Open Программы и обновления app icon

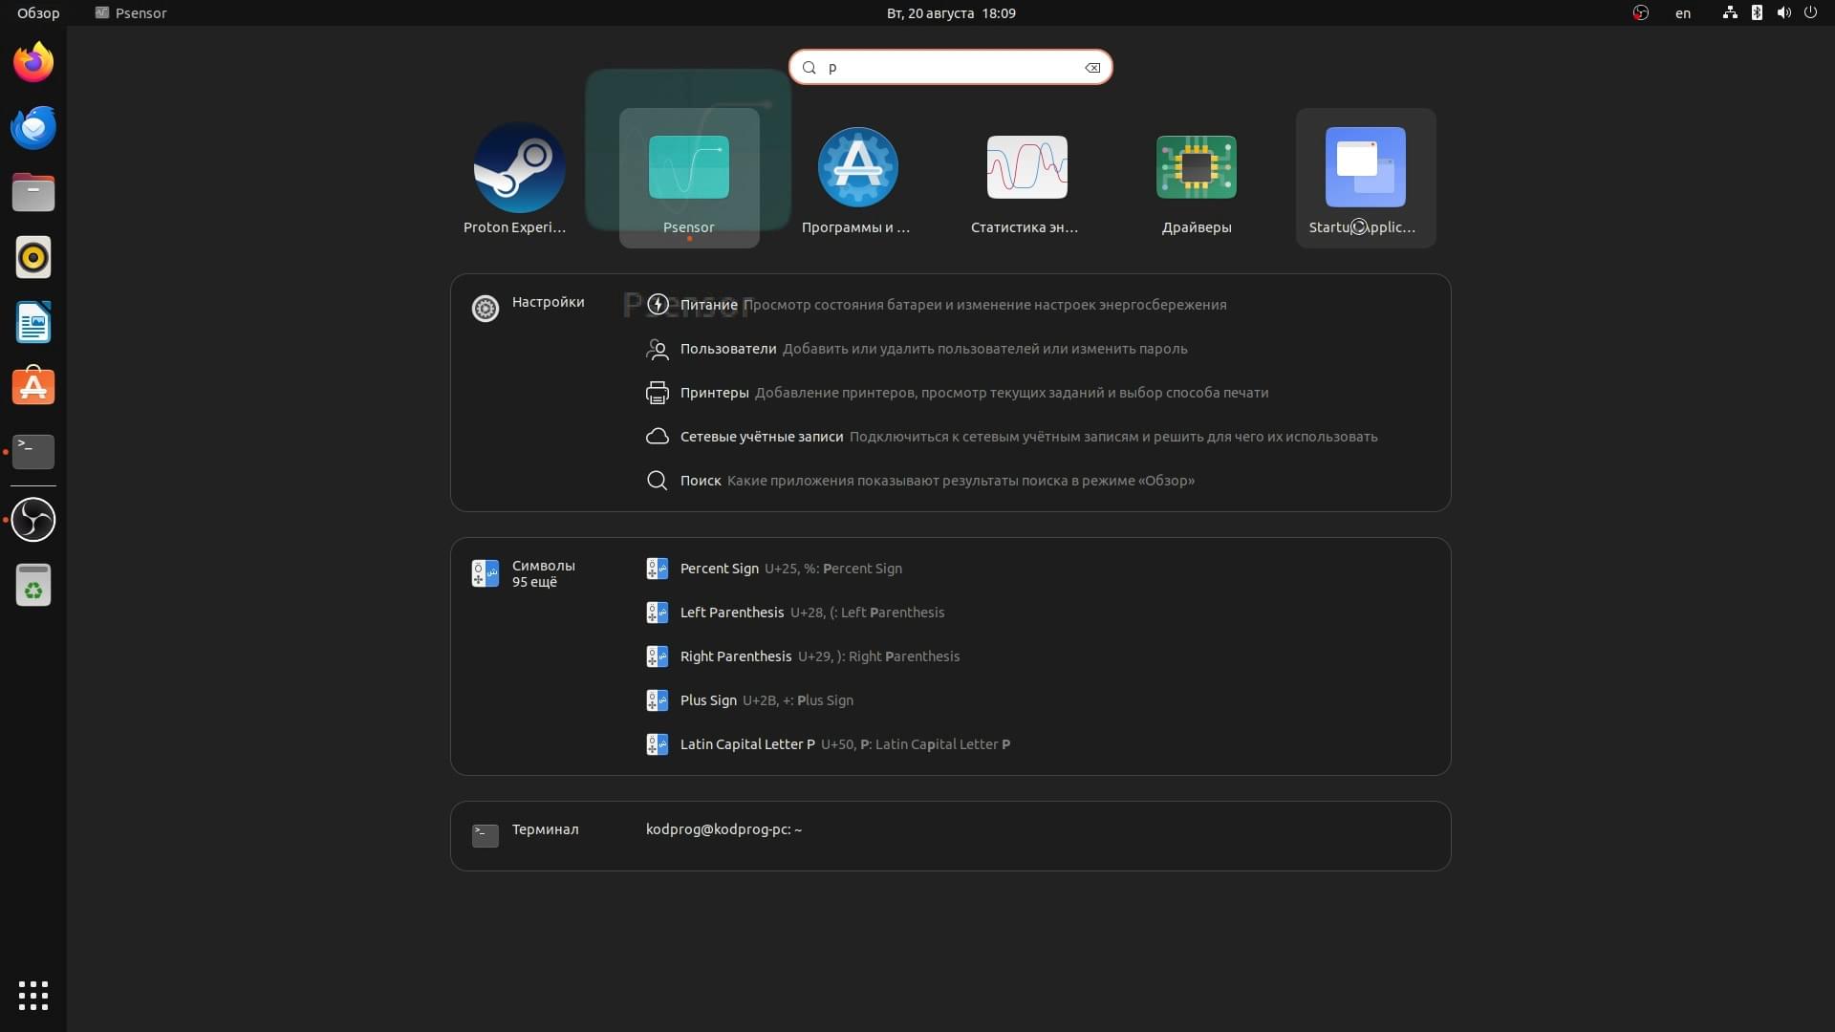coord(857,178)
